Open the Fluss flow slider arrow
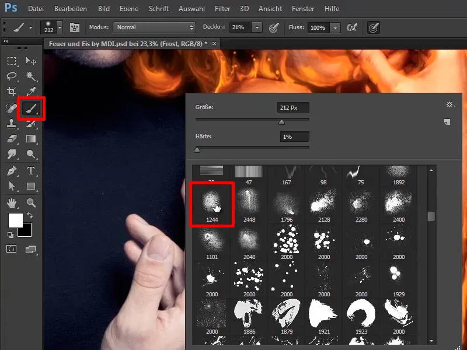Viewport: 467px width, 350px height. point(335,27)
